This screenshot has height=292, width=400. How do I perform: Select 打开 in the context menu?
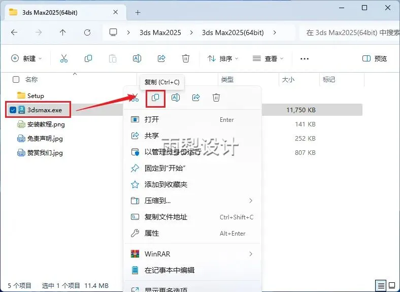click(192, 119)
